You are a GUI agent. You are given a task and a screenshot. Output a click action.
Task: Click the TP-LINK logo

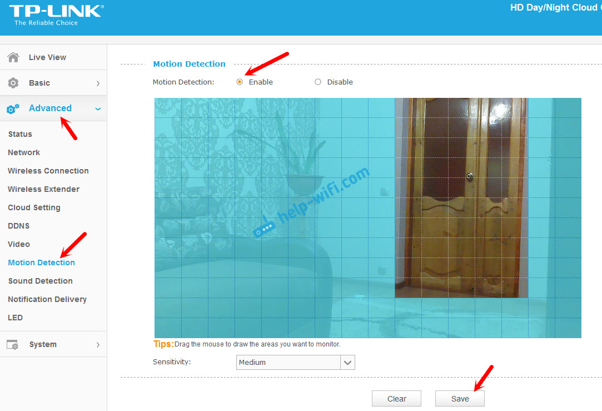[56, 15]
